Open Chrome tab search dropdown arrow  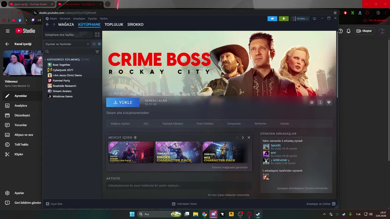(4, 4)
